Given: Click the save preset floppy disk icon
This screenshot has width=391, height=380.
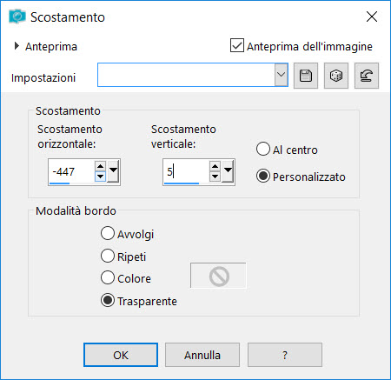Looking at the screenshot, I should tap(306, 76).
